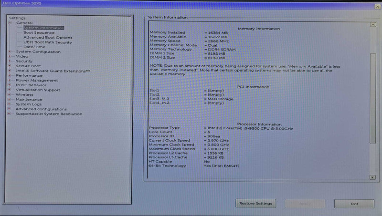Open Date/Time settings
382x216 pixels.
[x=34, y=47]
